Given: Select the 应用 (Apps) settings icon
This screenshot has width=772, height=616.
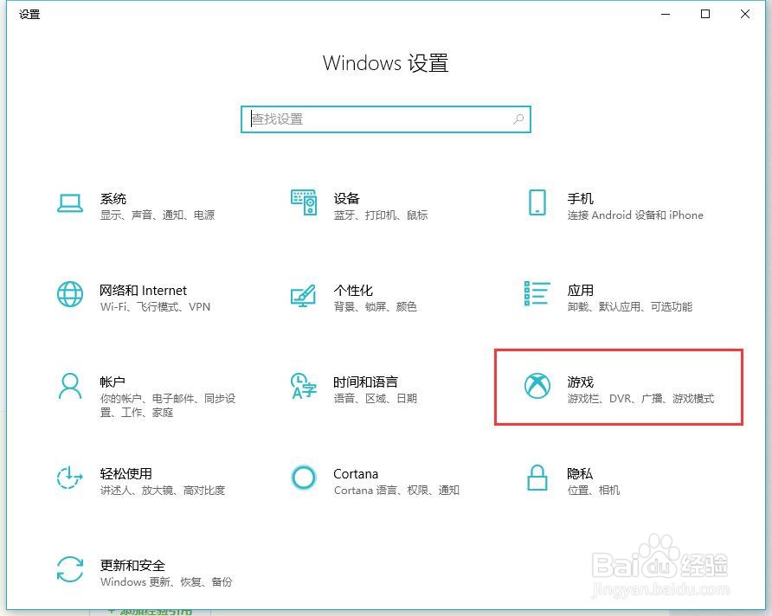Looking at the screenshot, I should tap(537, 294).
